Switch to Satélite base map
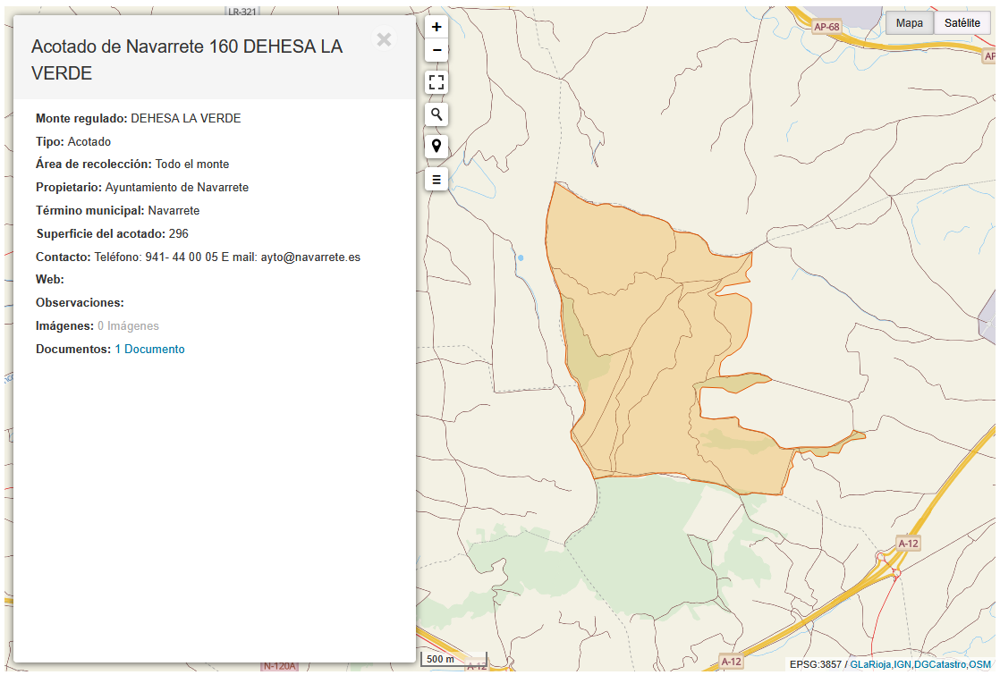The image size is (1000, 675). (x=962, y=23)
